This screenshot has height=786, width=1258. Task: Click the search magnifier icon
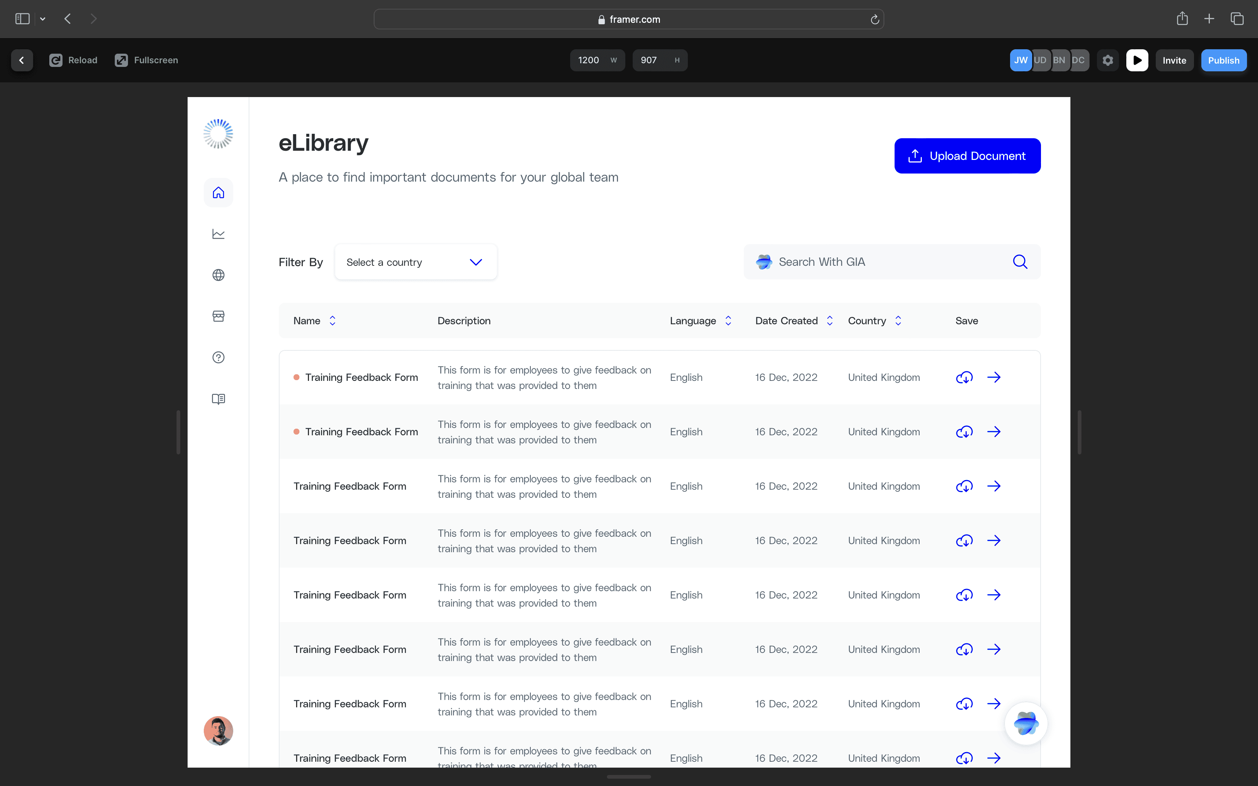[x=1020, y=262]
